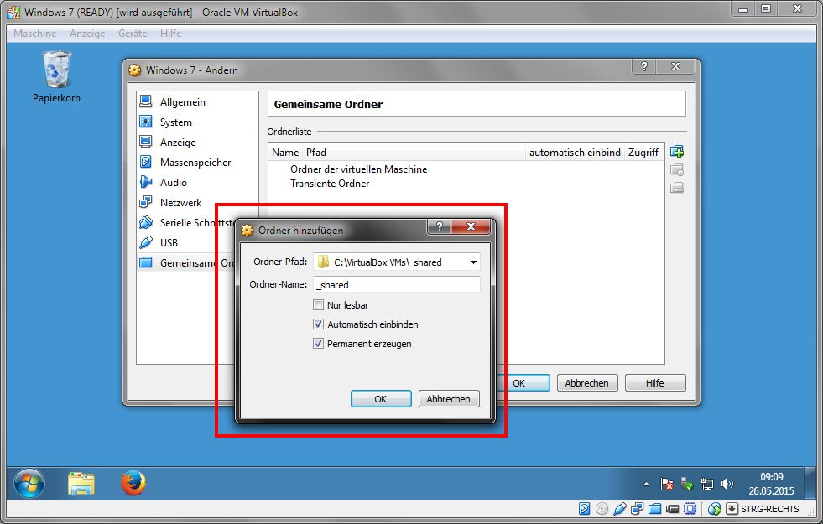Open Windows Explorer from the taskbar
This screenshot has height=524, width=823.
pos(81,483)
